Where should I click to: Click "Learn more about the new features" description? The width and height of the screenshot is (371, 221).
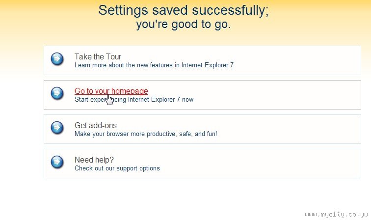pyautogui.click(x=154, y=65)
